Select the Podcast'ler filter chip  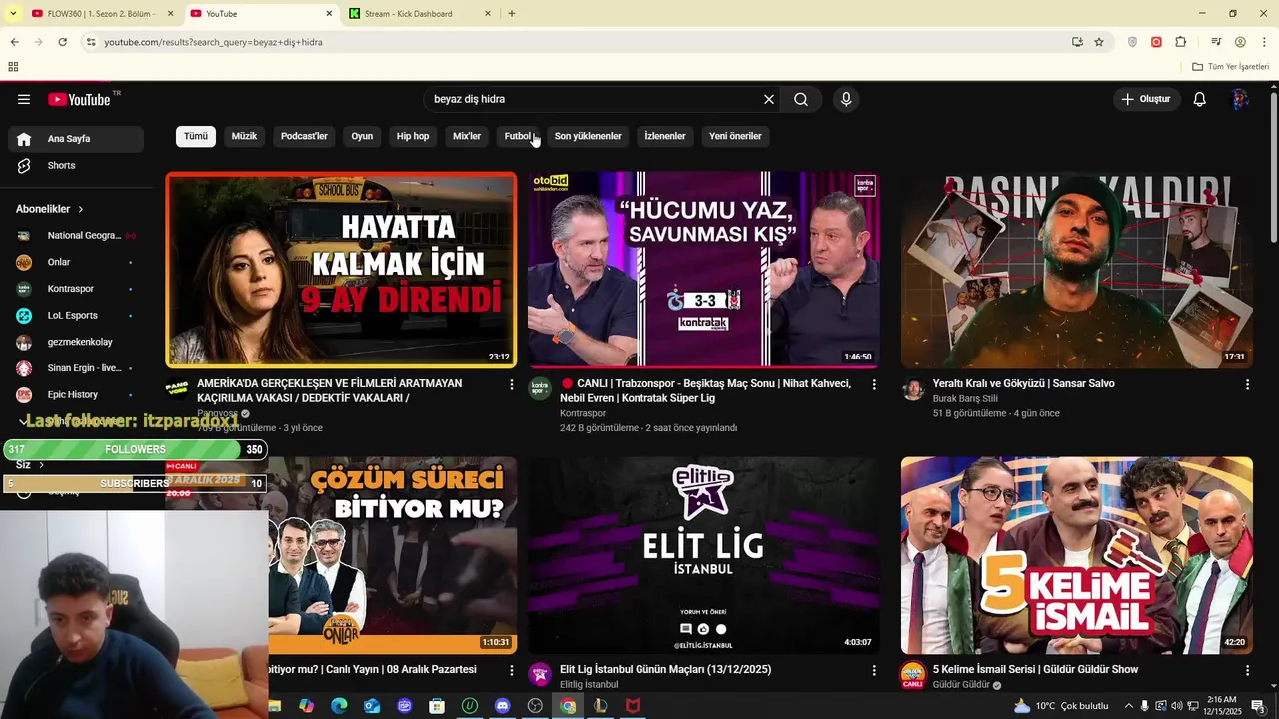coord(304,136)
